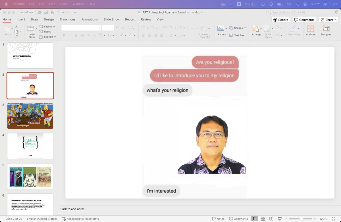Viewport: 341px width, 222px height.
Task: Switch to the Transitions tab
Action: pos(68,19)
